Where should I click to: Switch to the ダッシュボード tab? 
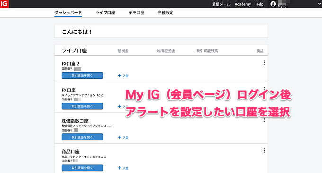tap(68, 13)
